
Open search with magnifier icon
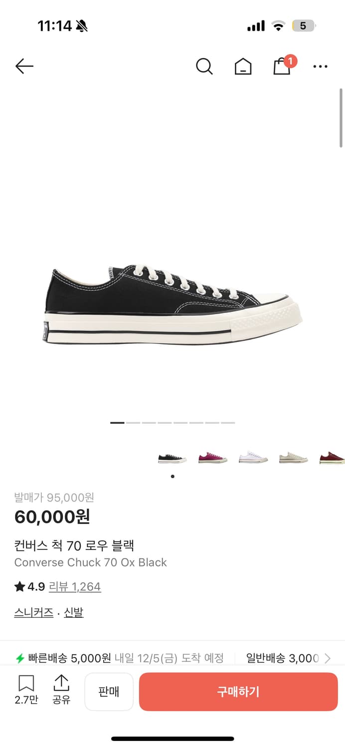click(204, 66)
